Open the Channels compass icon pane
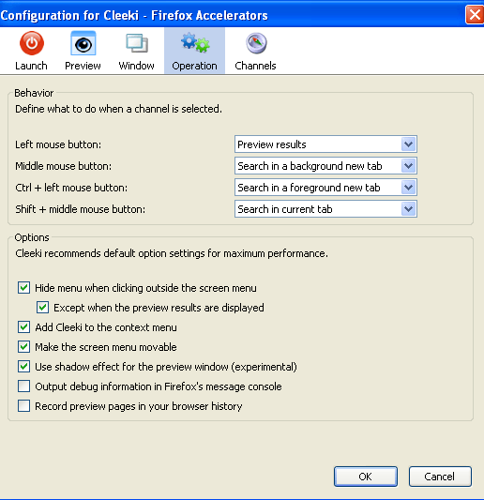This screenshot has height=500, width=484. click(x=255, y=51)
